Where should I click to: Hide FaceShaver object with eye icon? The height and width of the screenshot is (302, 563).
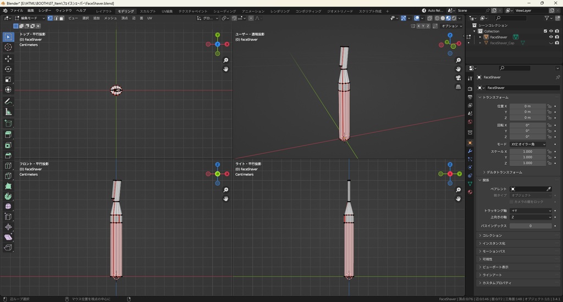pos(551,37)
